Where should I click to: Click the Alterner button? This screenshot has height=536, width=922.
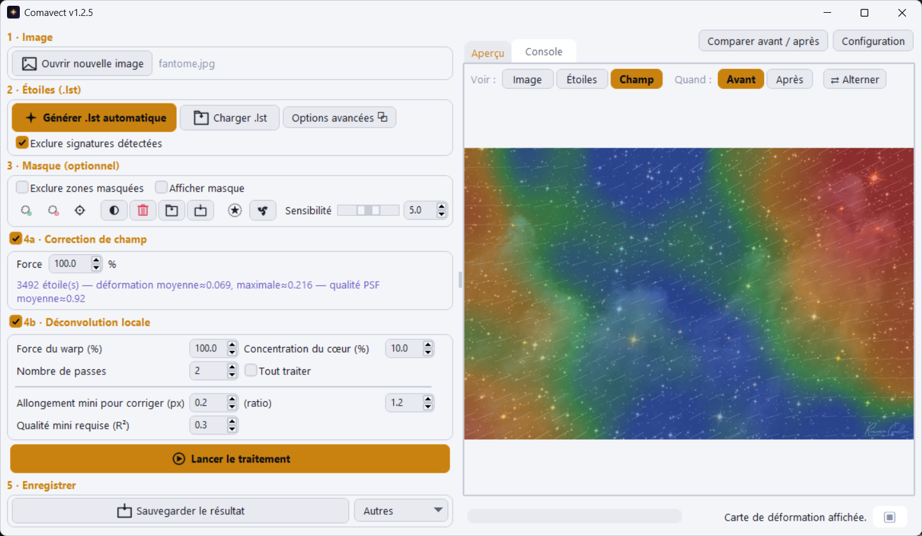[855, 79]
